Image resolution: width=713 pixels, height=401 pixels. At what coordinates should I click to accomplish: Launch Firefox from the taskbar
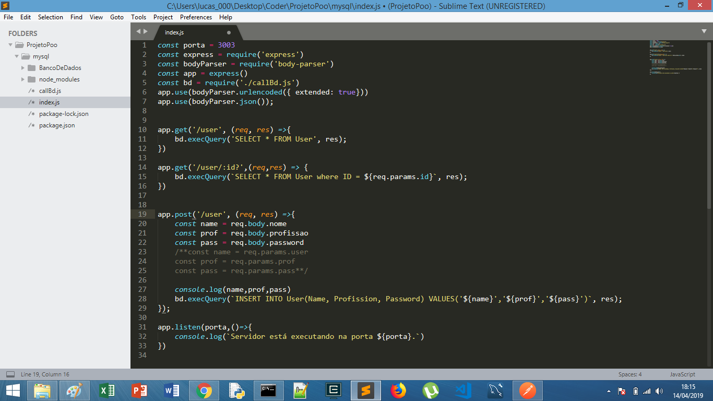(x=398, y=391)
